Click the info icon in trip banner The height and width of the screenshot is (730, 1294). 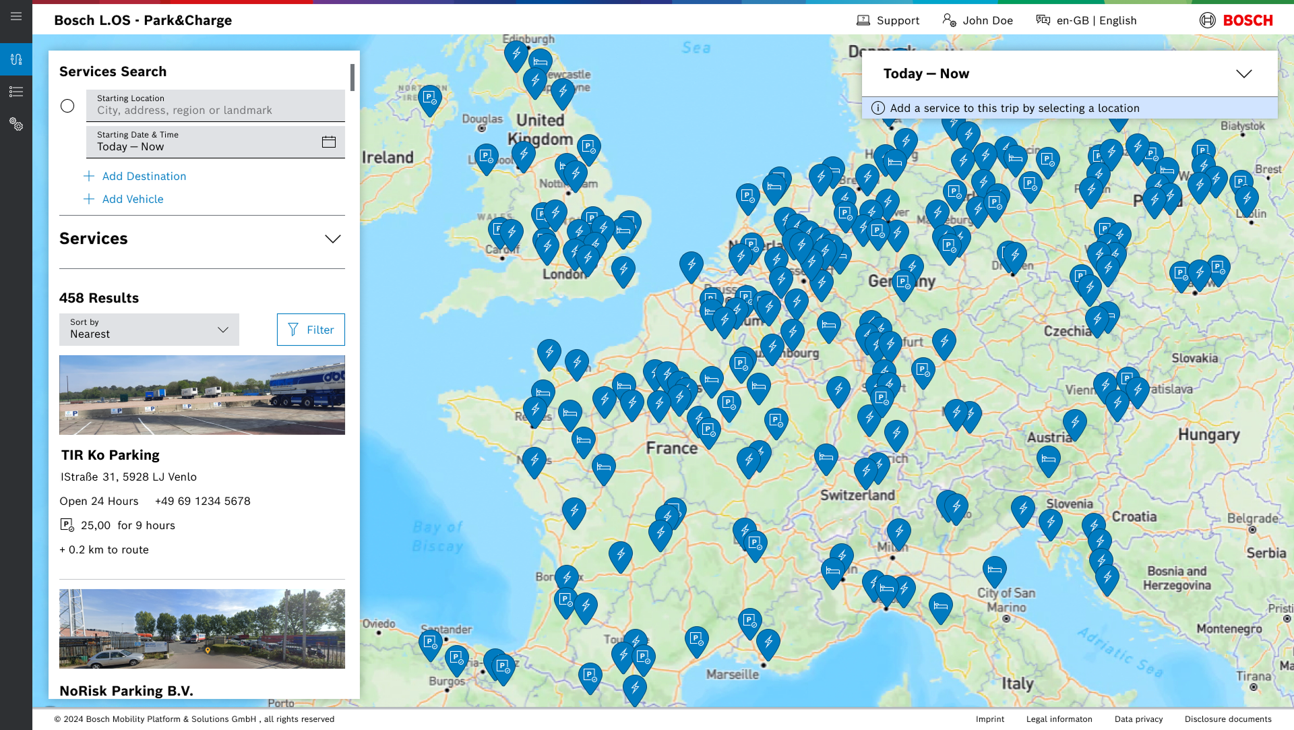point(877,108)
